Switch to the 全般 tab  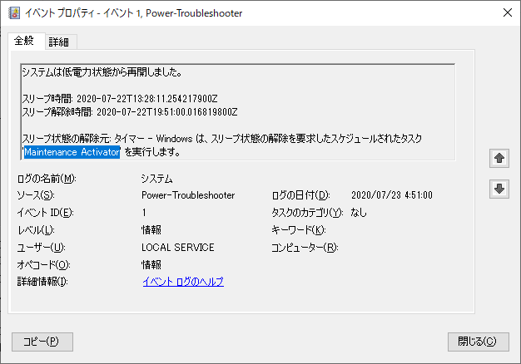[25, 41]
